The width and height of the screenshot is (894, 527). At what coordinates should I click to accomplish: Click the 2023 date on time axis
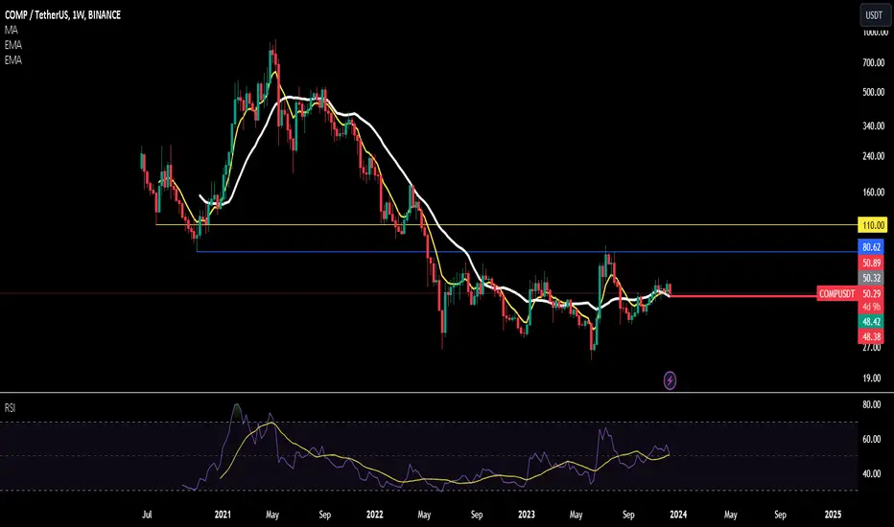527,515
